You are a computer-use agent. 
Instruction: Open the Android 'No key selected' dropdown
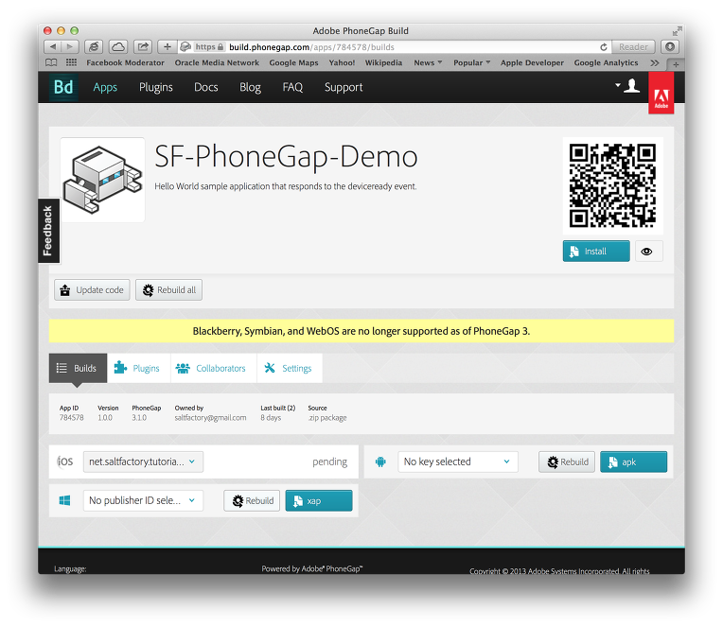point(457,462)
